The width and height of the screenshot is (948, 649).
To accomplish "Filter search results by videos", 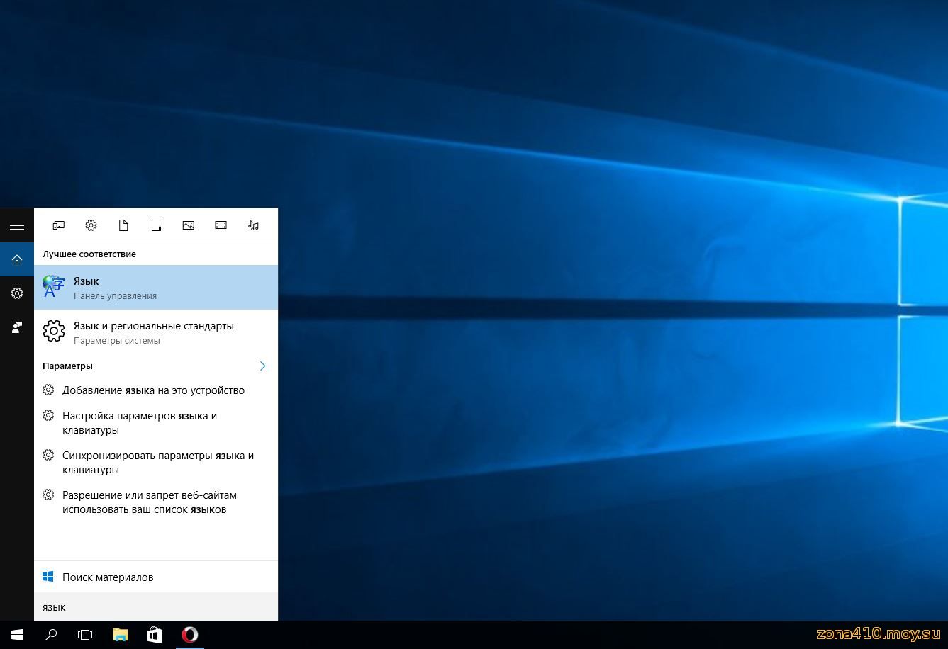I will (x=221, y=225).
